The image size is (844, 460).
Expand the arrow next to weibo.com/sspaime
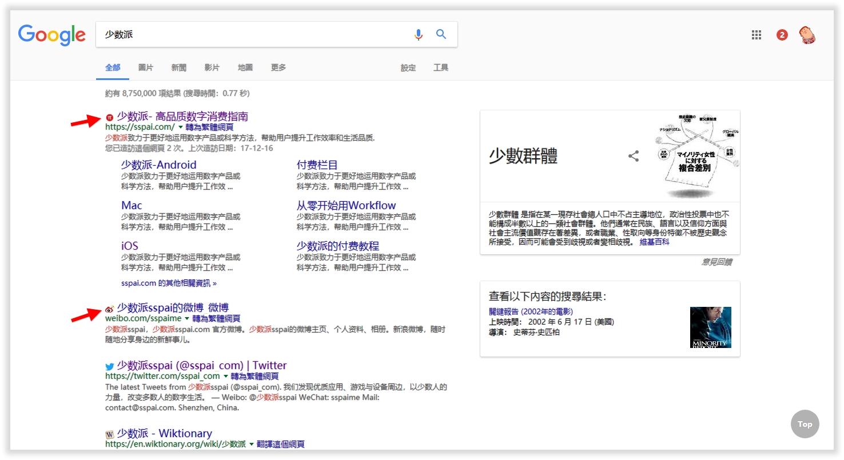[x=188, y=318]
